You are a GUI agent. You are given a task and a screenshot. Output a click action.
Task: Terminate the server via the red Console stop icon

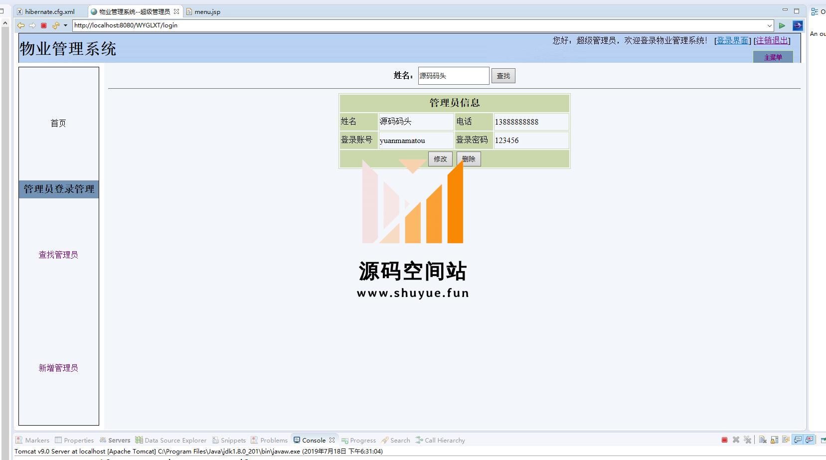[x=724, y=440]
